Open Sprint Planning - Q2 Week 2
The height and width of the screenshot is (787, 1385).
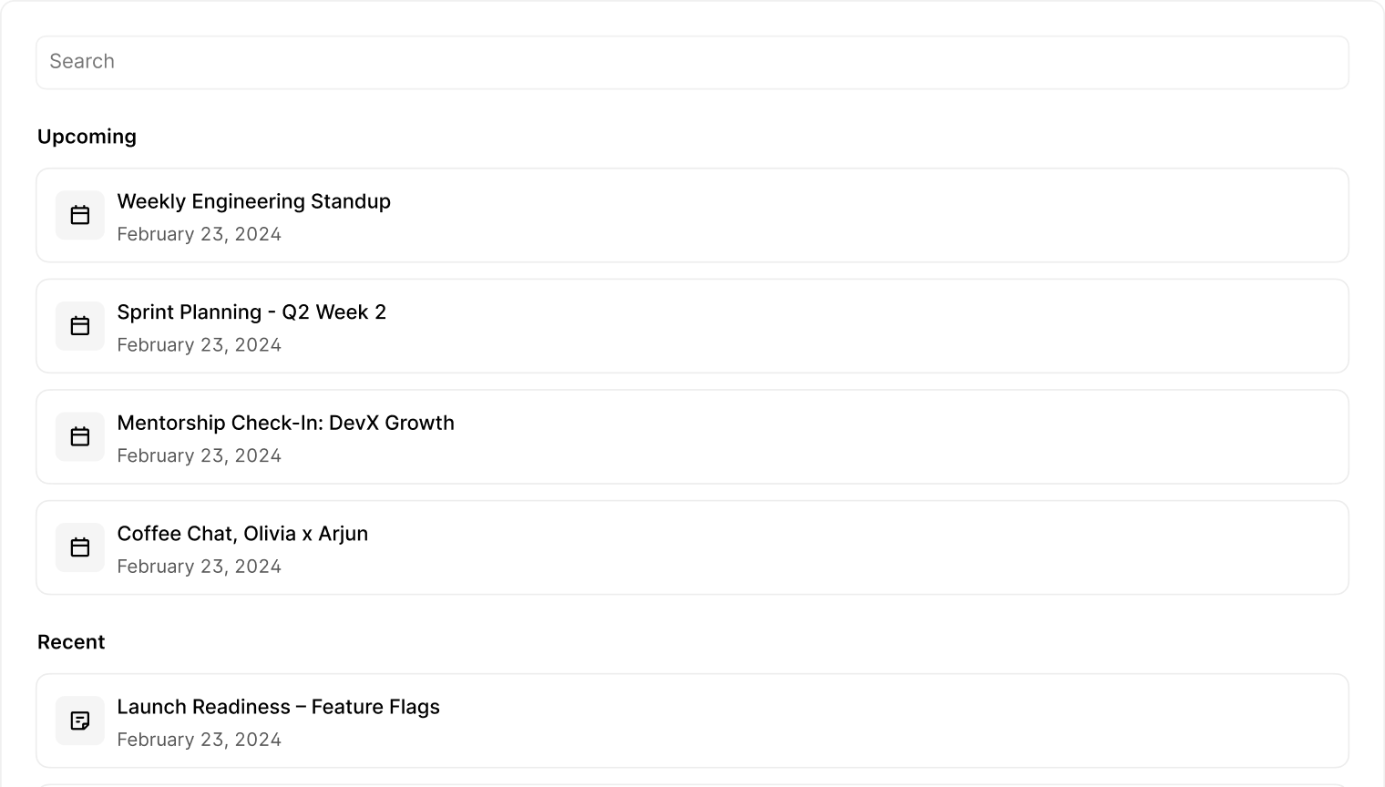[x=251, y=312]
